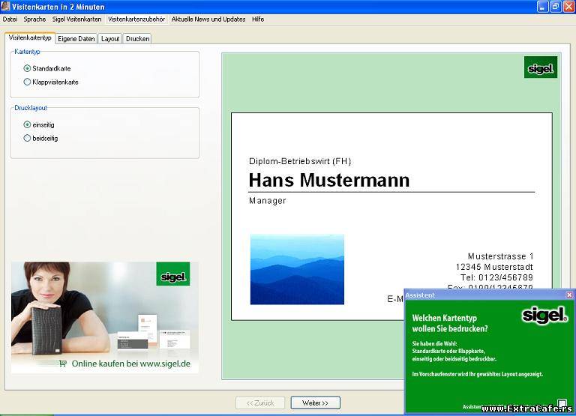The width and height of the screenshot is (576, 416).
Task: Close the Assistent popup window
Action: coord(569,295)
